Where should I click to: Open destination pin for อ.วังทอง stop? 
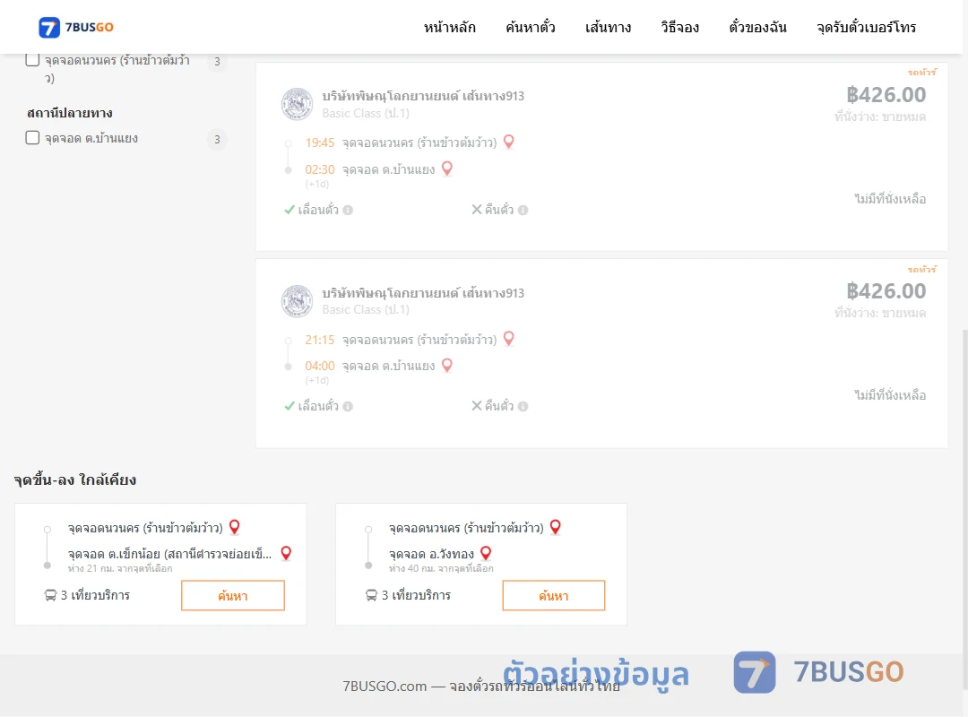pyautogui.click(x=486, y=553)
